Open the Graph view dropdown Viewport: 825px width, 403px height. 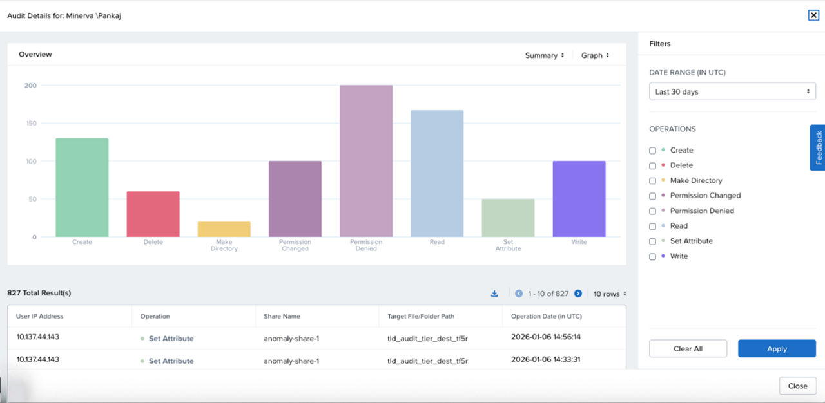[x=595, y=55]
